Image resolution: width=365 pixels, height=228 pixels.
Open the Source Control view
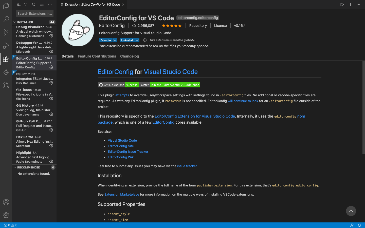pos(6,32)
